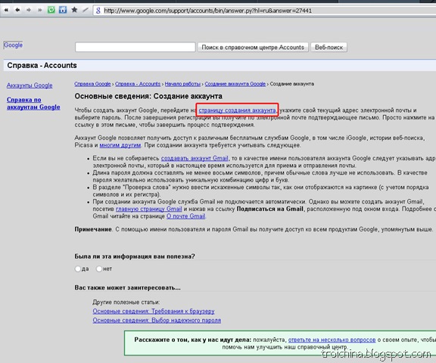Click the "Другие полезные статьи:" label
This screenshot has height=363, width=436.
pos(126,302)
